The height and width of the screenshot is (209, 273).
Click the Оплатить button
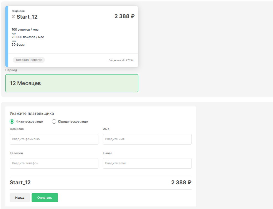[x=45, y=198]
